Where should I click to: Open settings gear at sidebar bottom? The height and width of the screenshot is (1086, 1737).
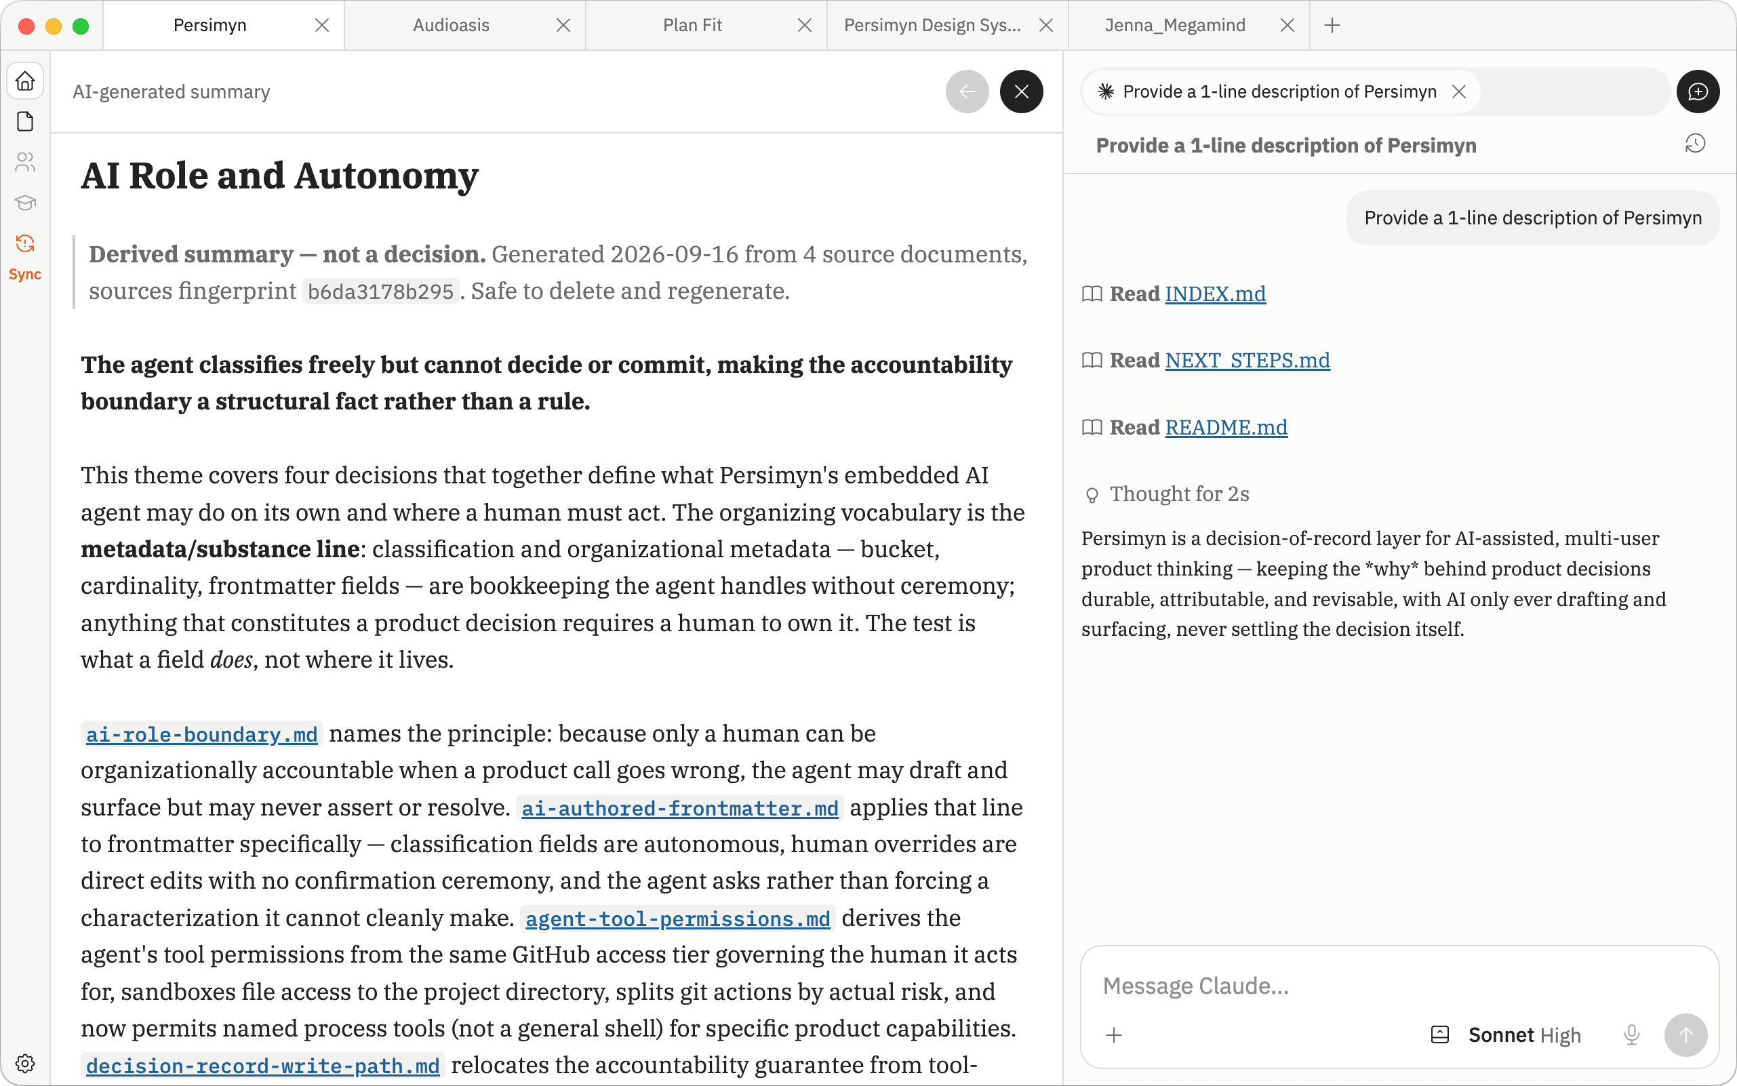25,1063
